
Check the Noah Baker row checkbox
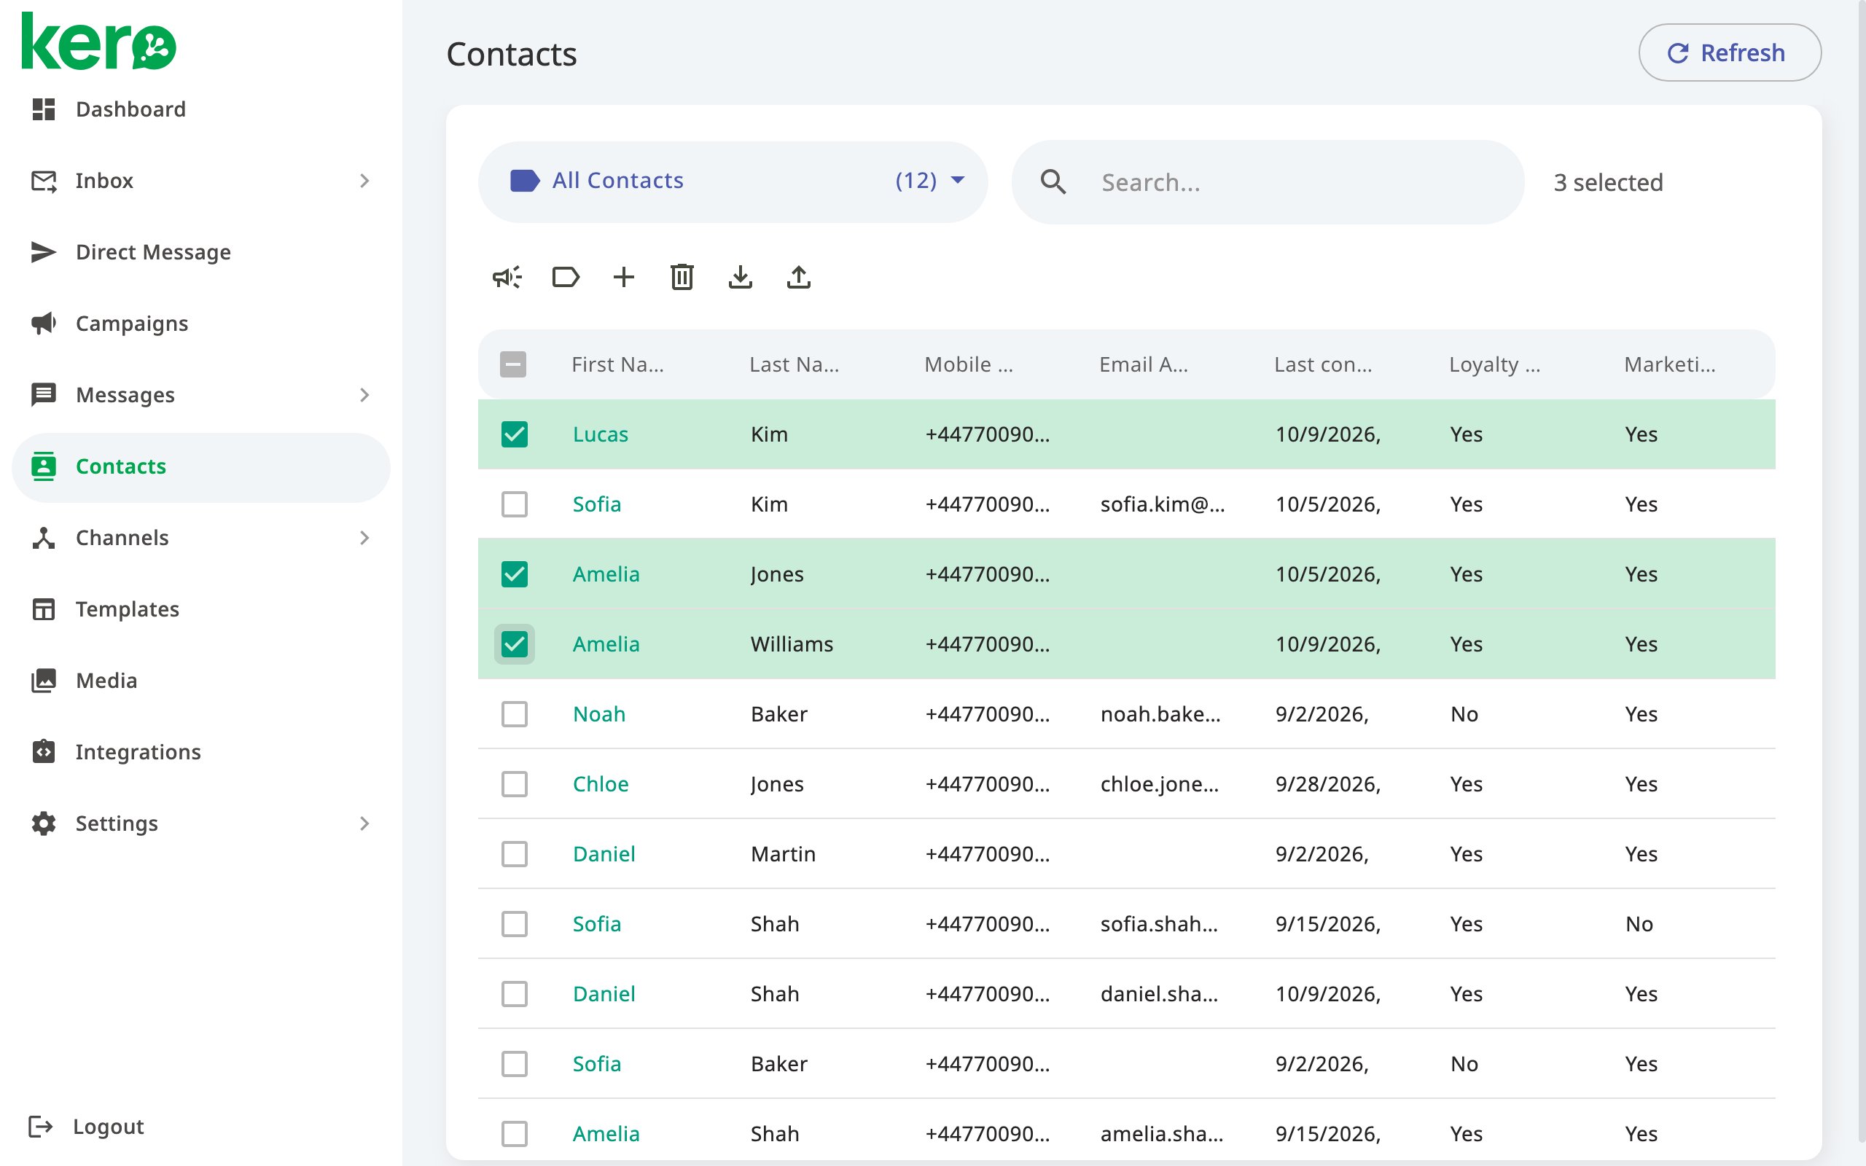click(515, 714)
